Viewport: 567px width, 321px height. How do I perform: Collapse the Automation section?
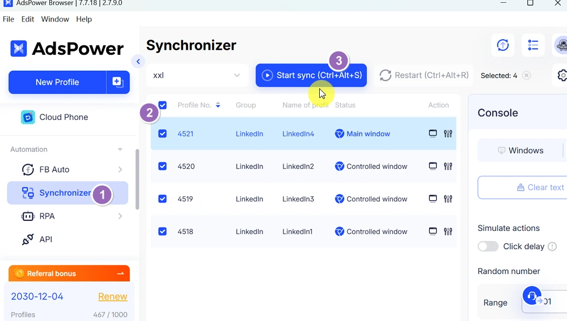coord(120,149)
